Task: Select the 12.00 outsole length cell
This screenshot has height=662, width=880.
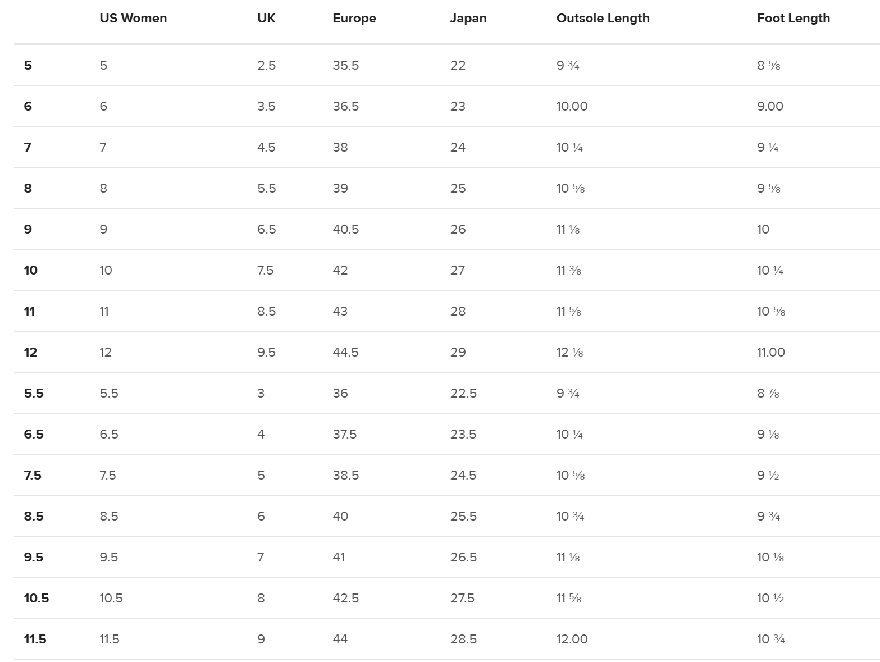Action: click(x=572, y=639)
